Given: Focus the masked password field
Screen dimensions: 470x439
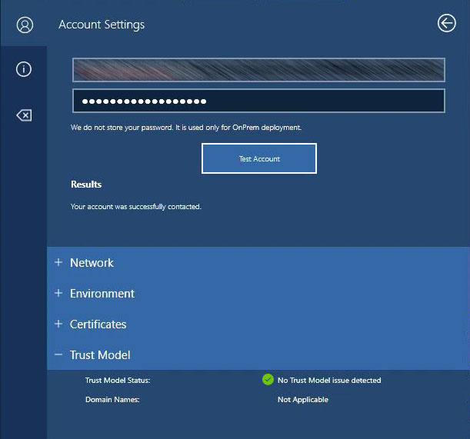Looking at the screenshot, I should 258,101.
